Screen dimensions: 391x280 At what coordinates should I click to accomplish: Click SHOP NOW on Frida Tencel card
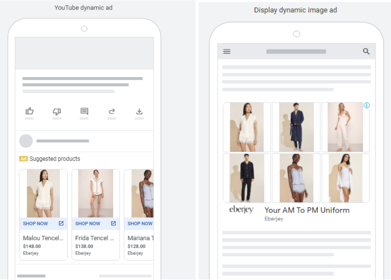coord(88,223)
